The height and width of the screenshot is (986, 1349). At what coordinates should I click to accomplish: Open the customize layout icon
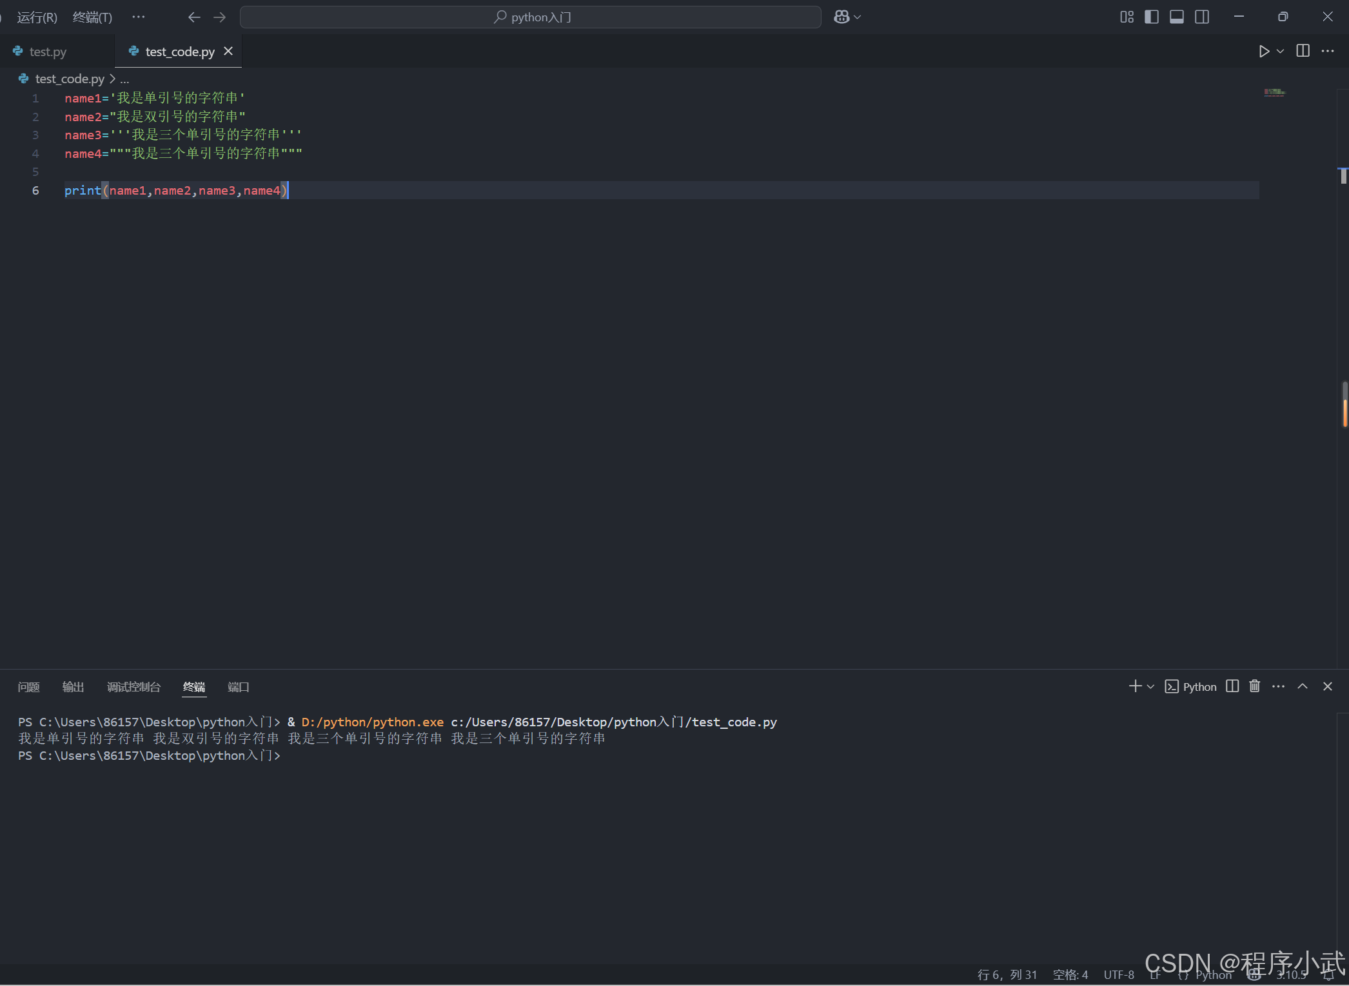pyautogui.click(x=1127, y=17)
